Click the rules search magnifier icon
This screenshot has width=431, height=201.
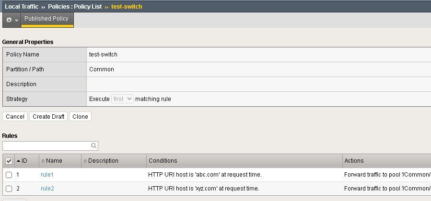pyautogui.click(x=93, y=145)
